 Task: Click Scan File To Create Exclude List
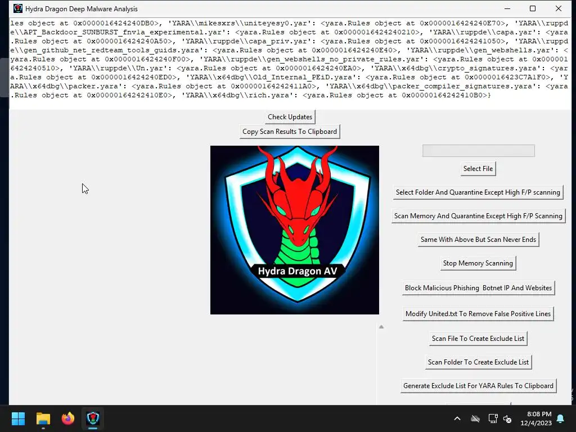[x=478, y=338]
